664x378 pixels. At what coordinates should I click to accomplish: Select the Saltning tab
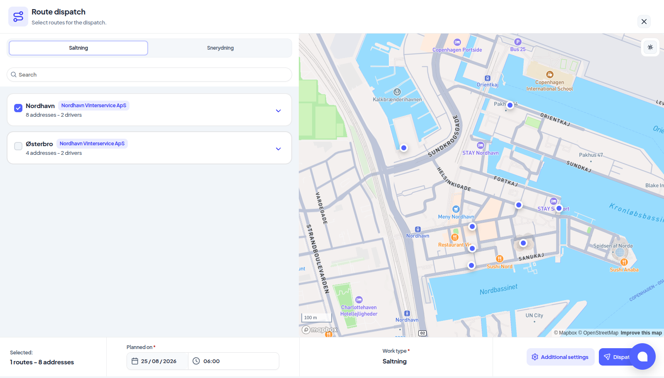point(78,48)
